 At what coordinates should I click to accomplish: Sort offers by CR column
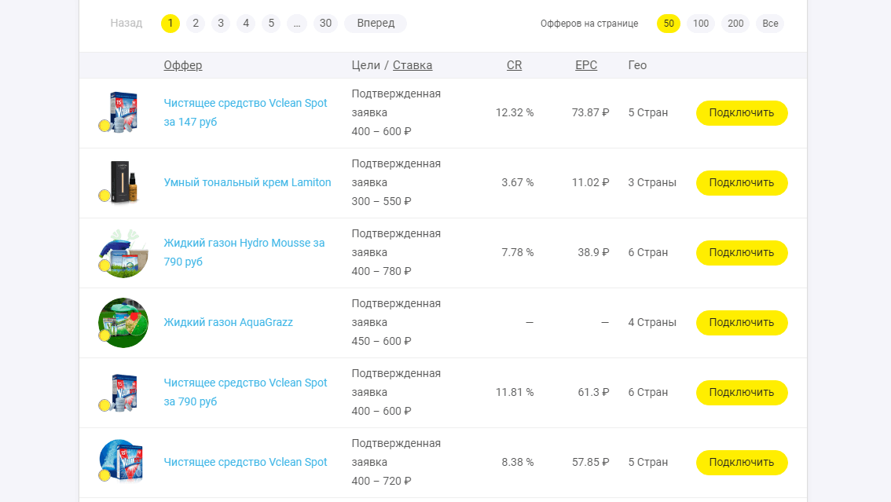(x=514, y=65)
